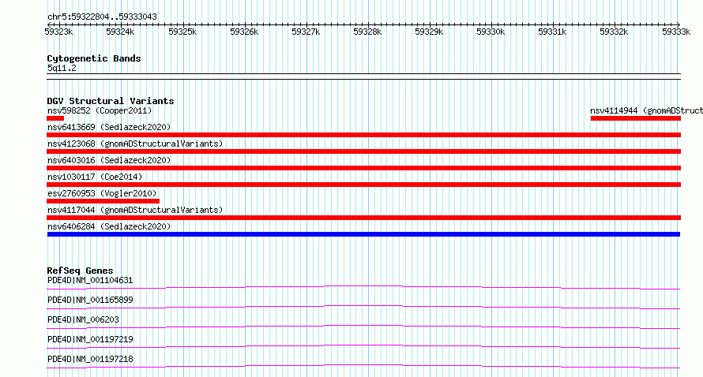Click the RefSeq Genes track heading
Viewport: 703px width, 377px height.
[80, 271]
